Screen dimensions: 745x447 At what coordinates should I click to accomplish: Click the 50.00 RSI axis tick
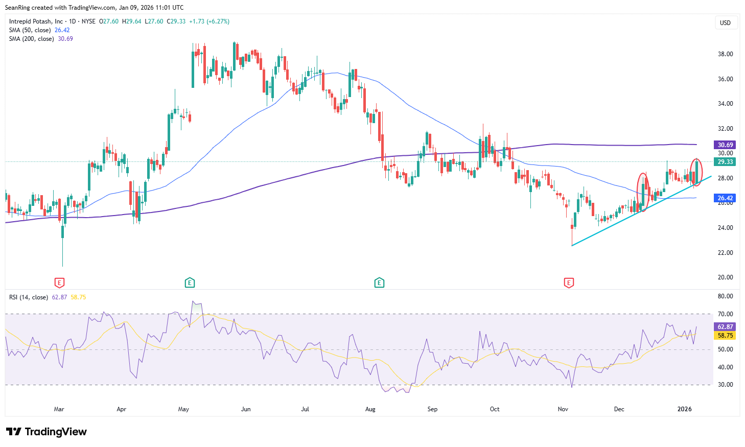[726, 349]
